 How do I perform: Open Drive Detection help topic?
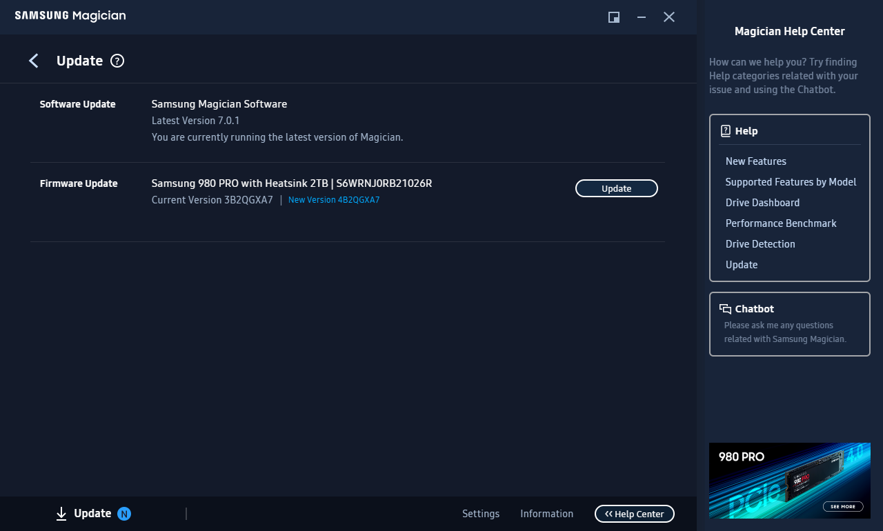[x=760, y=244]
